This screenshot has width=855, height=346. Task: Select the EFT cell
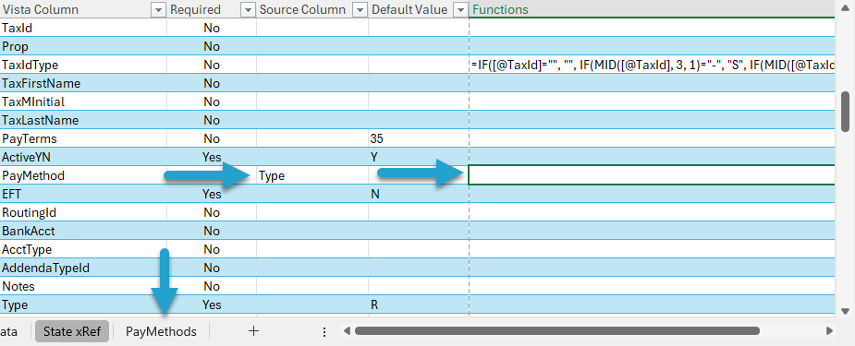tap(83, 194)
